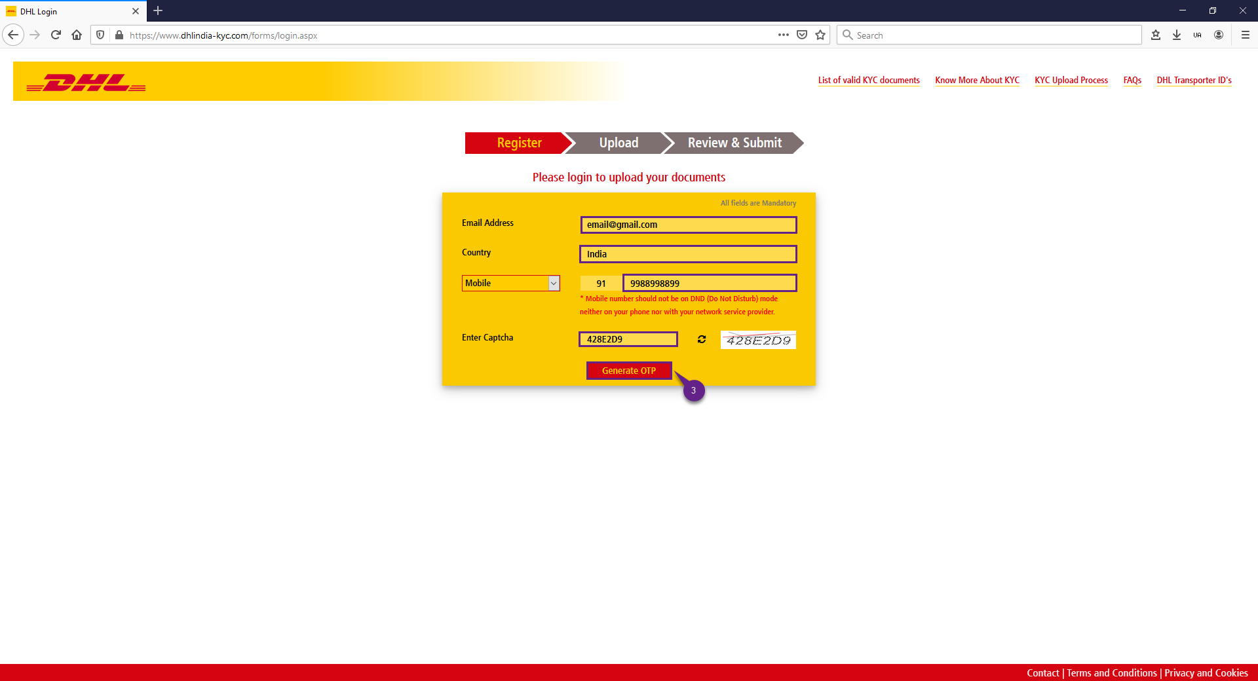Image resolution: width=1258 pixels, height=681 pixels.
Task: Expand the Mobile type dropdown
Action: [x=510, y=283]
